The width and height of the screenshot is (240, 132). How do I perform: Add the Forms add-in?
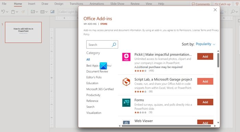205,102
